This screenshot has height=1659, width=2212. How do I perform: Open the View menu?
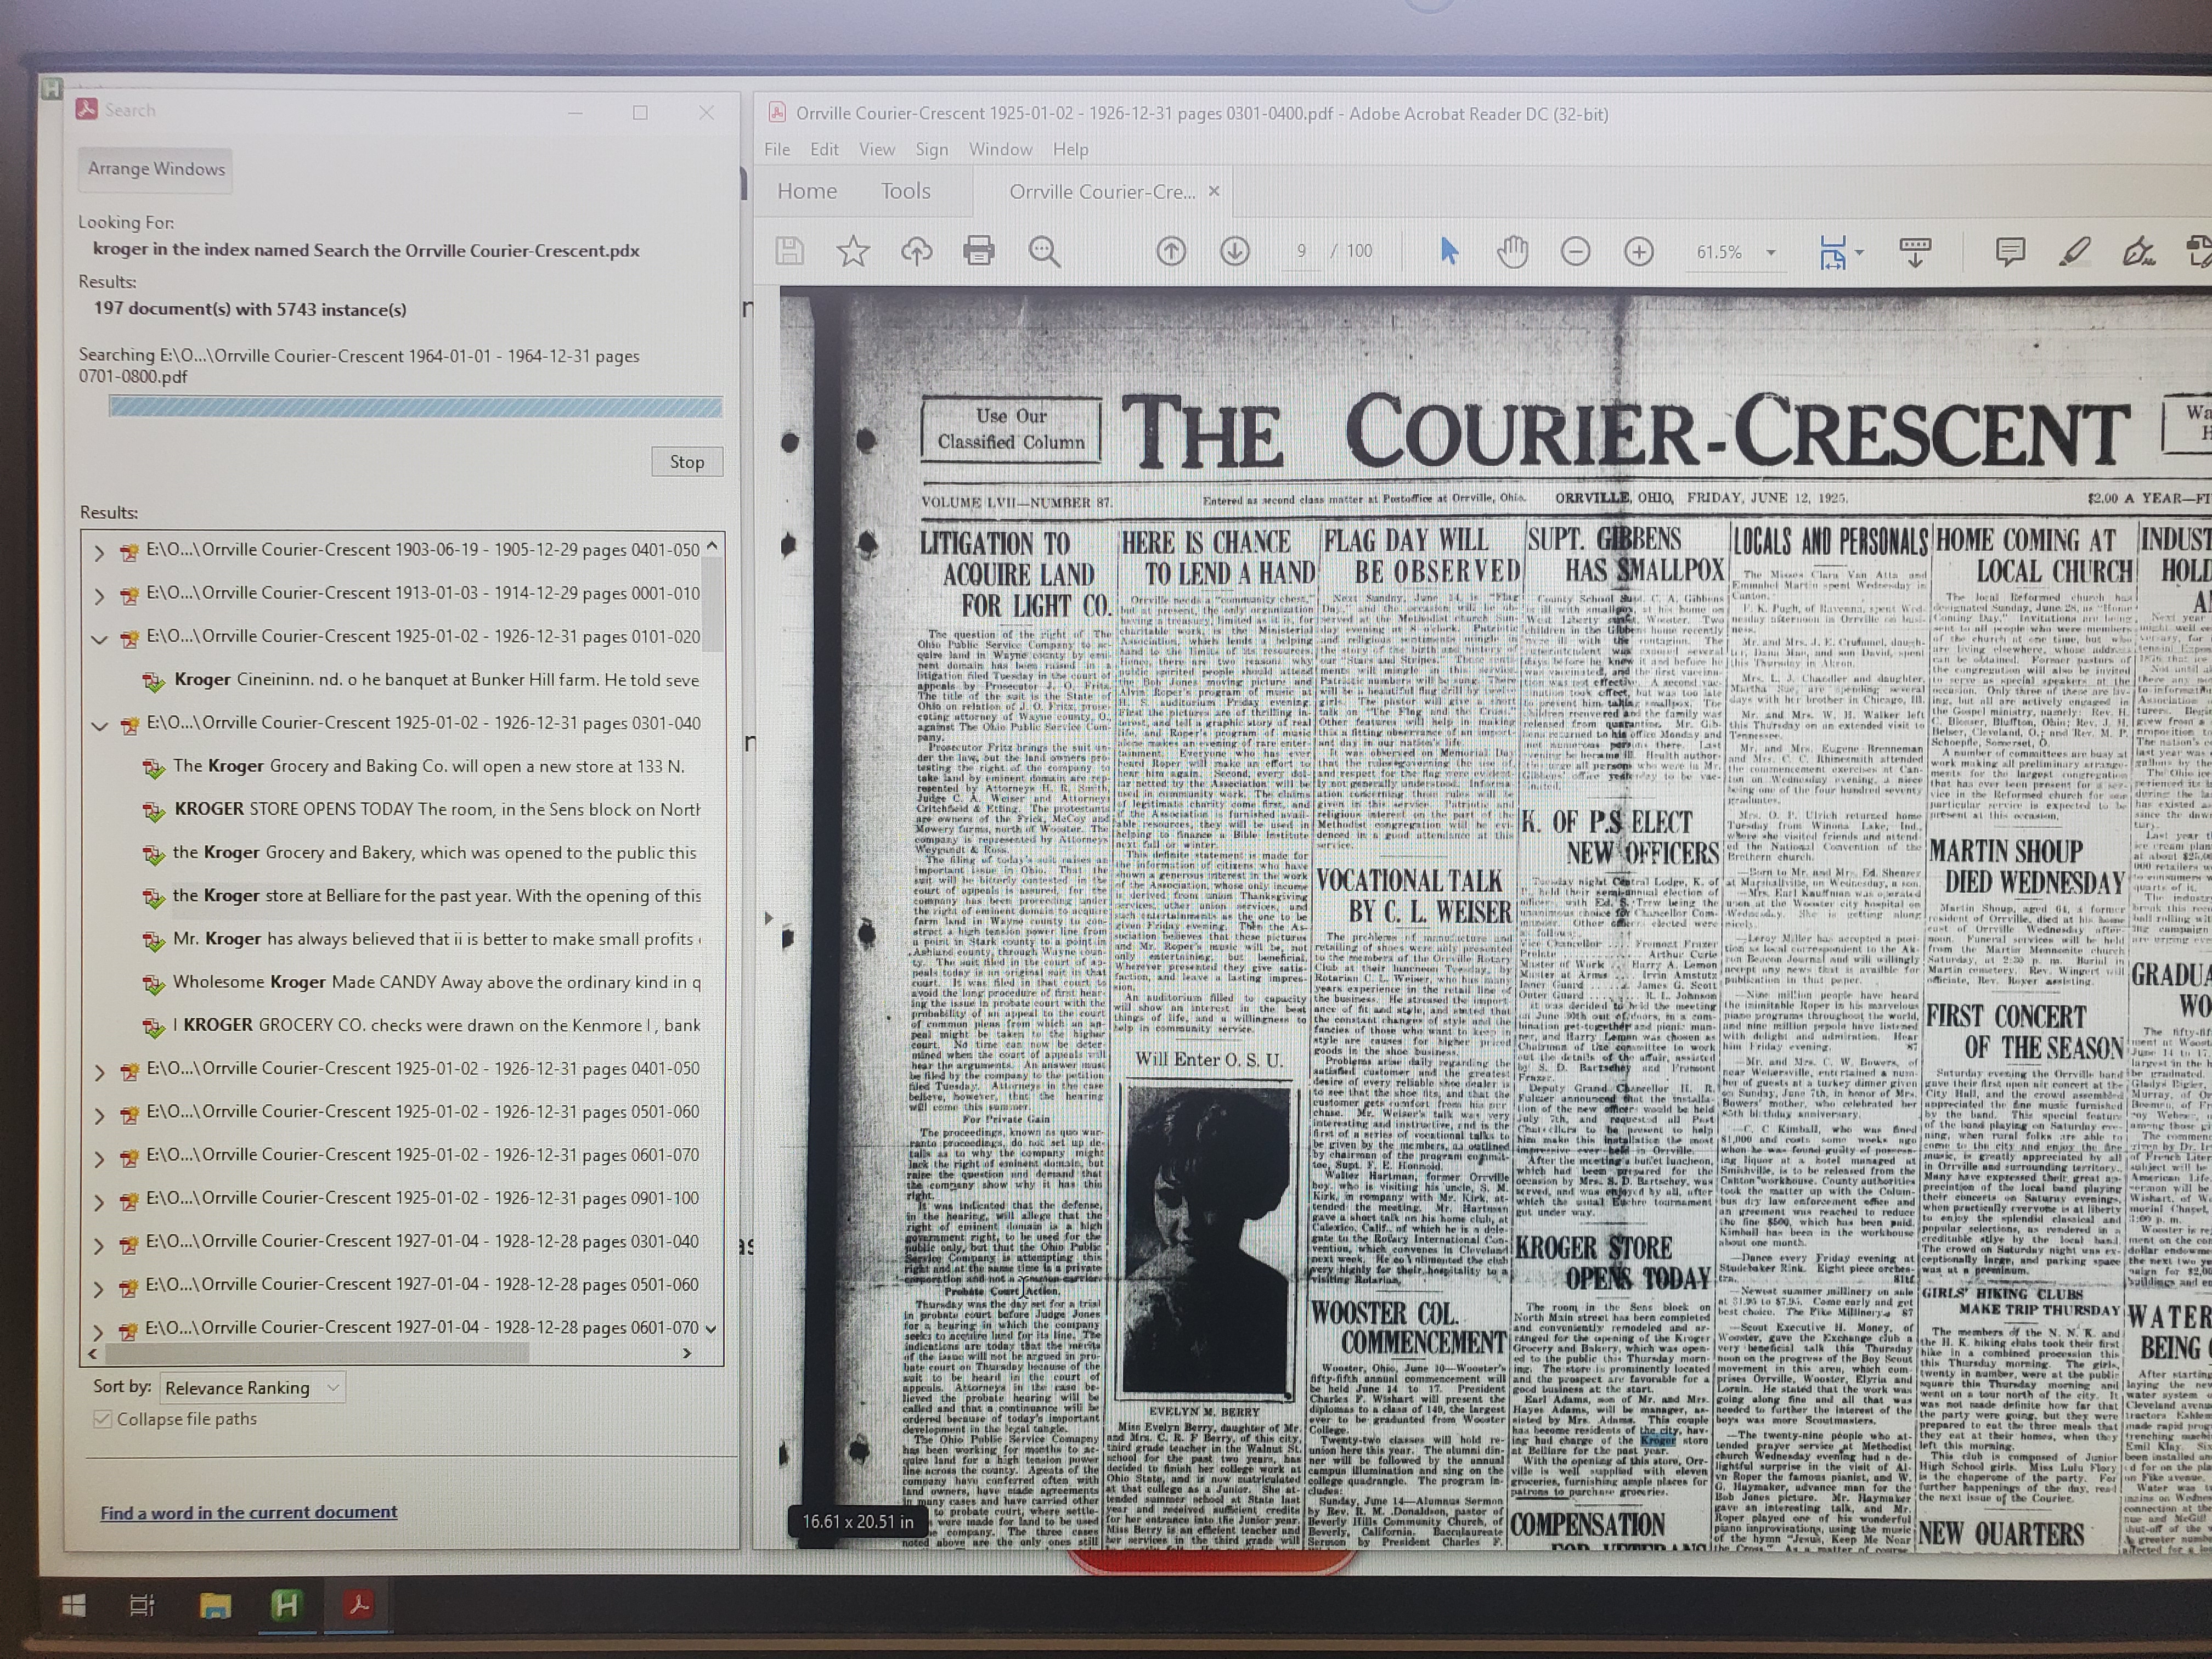click(876, 149)
